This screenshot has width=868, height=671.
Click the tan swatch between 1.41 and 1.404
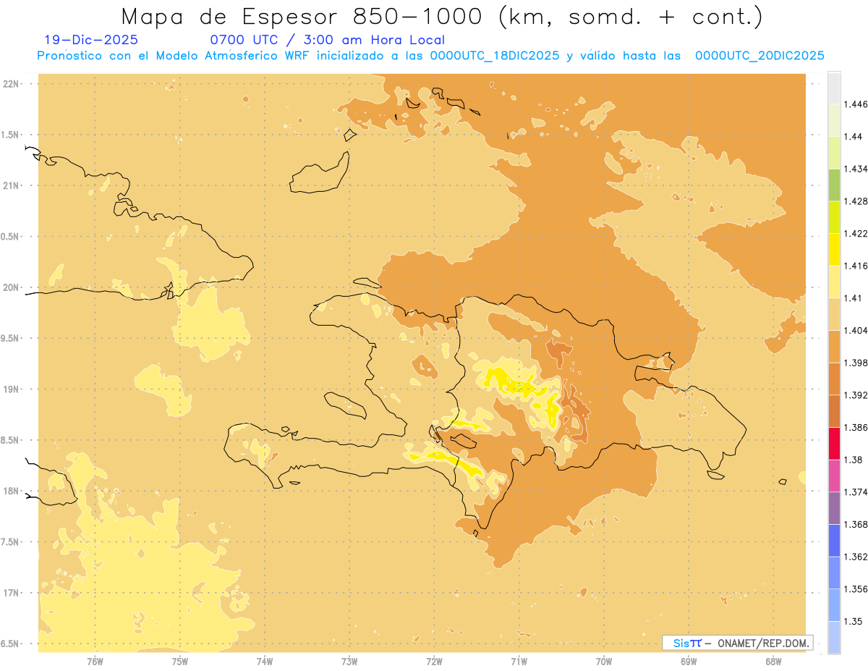834,314
